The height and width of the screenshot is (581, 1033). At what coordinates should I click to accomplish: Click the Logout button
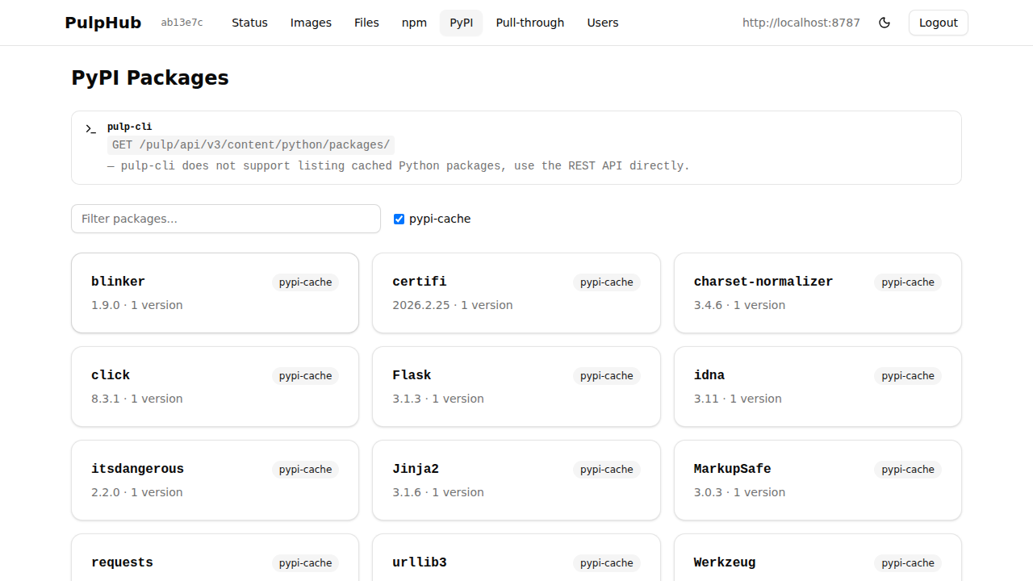[938, 23]
